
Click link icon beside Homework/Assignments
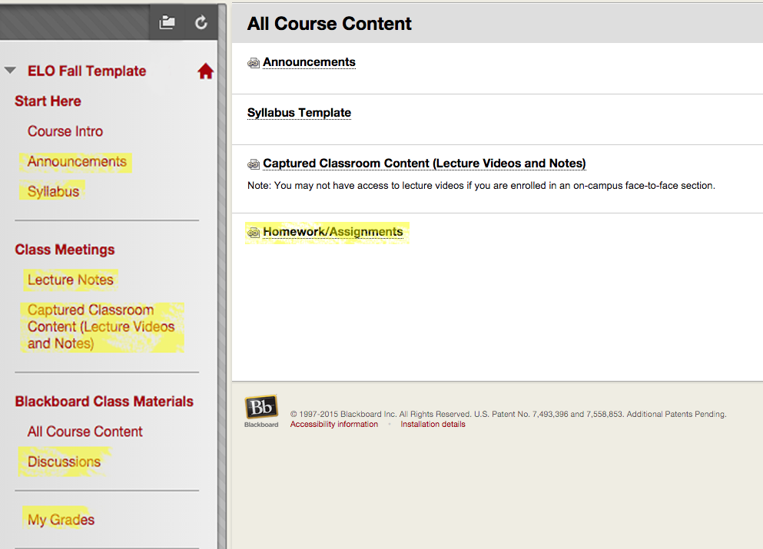click(x=254, y=233)
